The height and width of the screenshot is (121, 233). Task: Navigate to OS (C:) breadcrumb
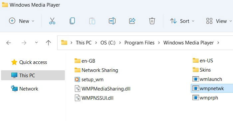pos(108,43)
